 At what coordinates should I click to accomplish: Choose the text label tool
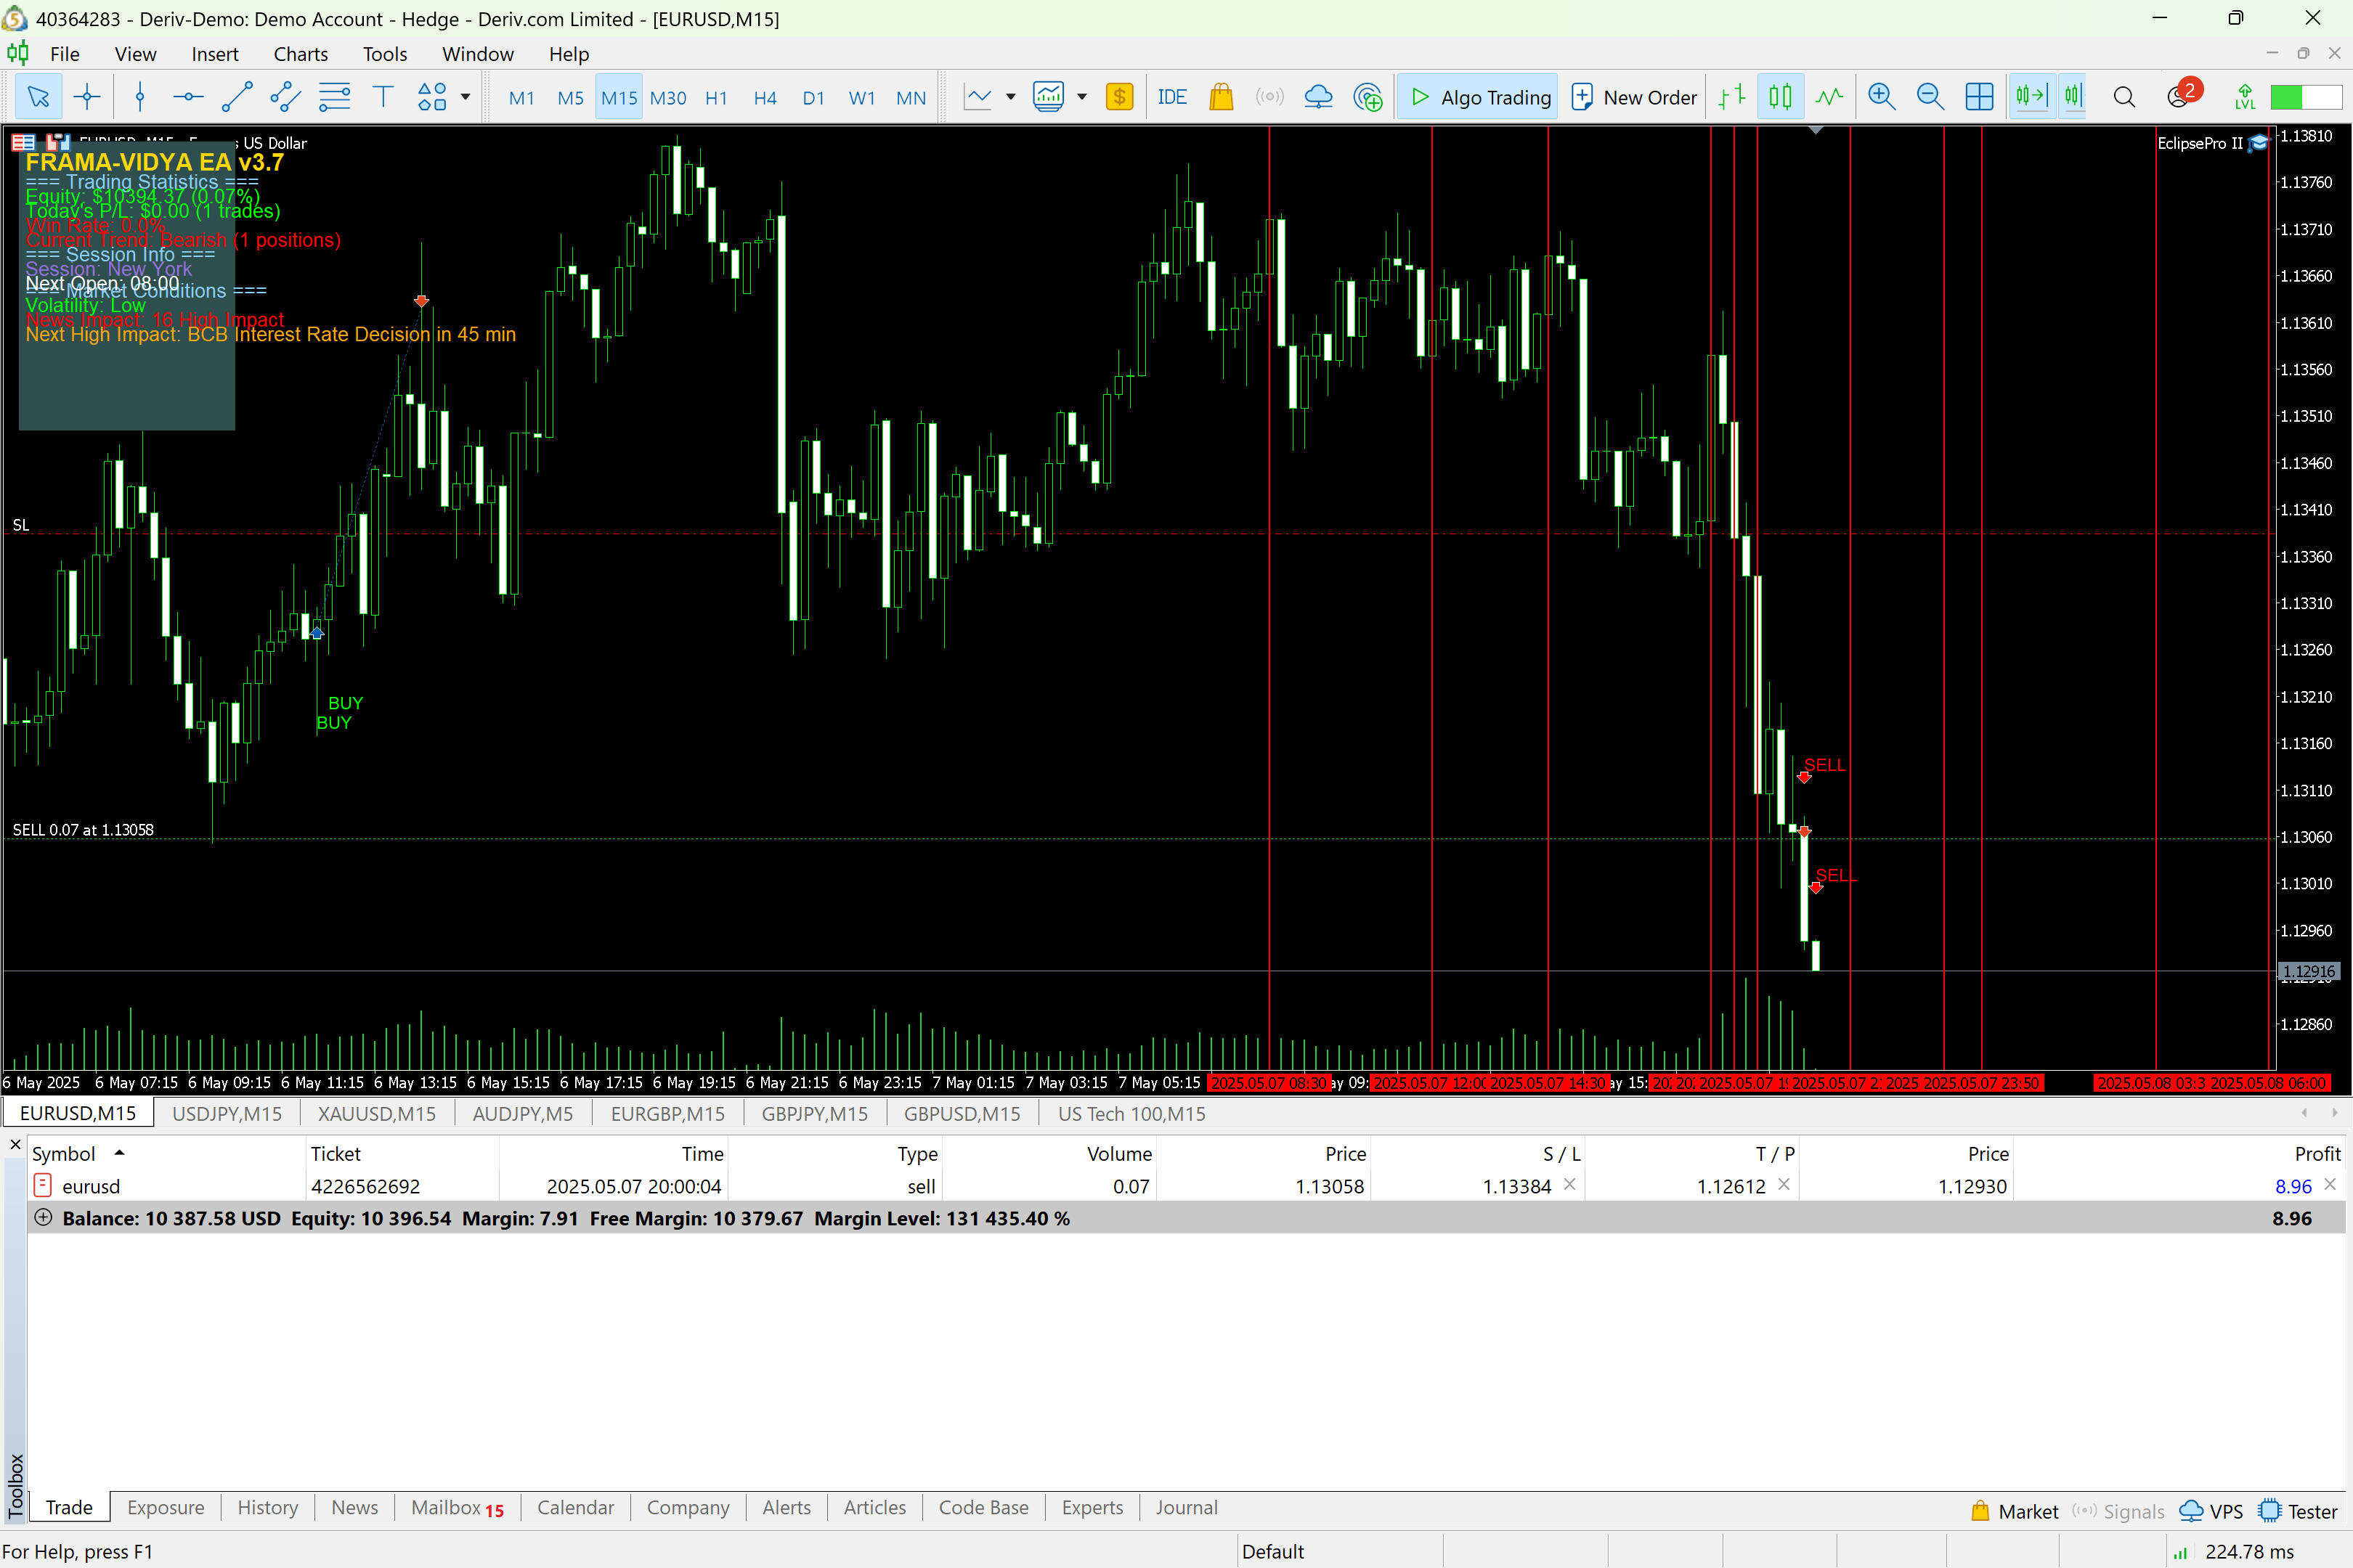point(383,97)
